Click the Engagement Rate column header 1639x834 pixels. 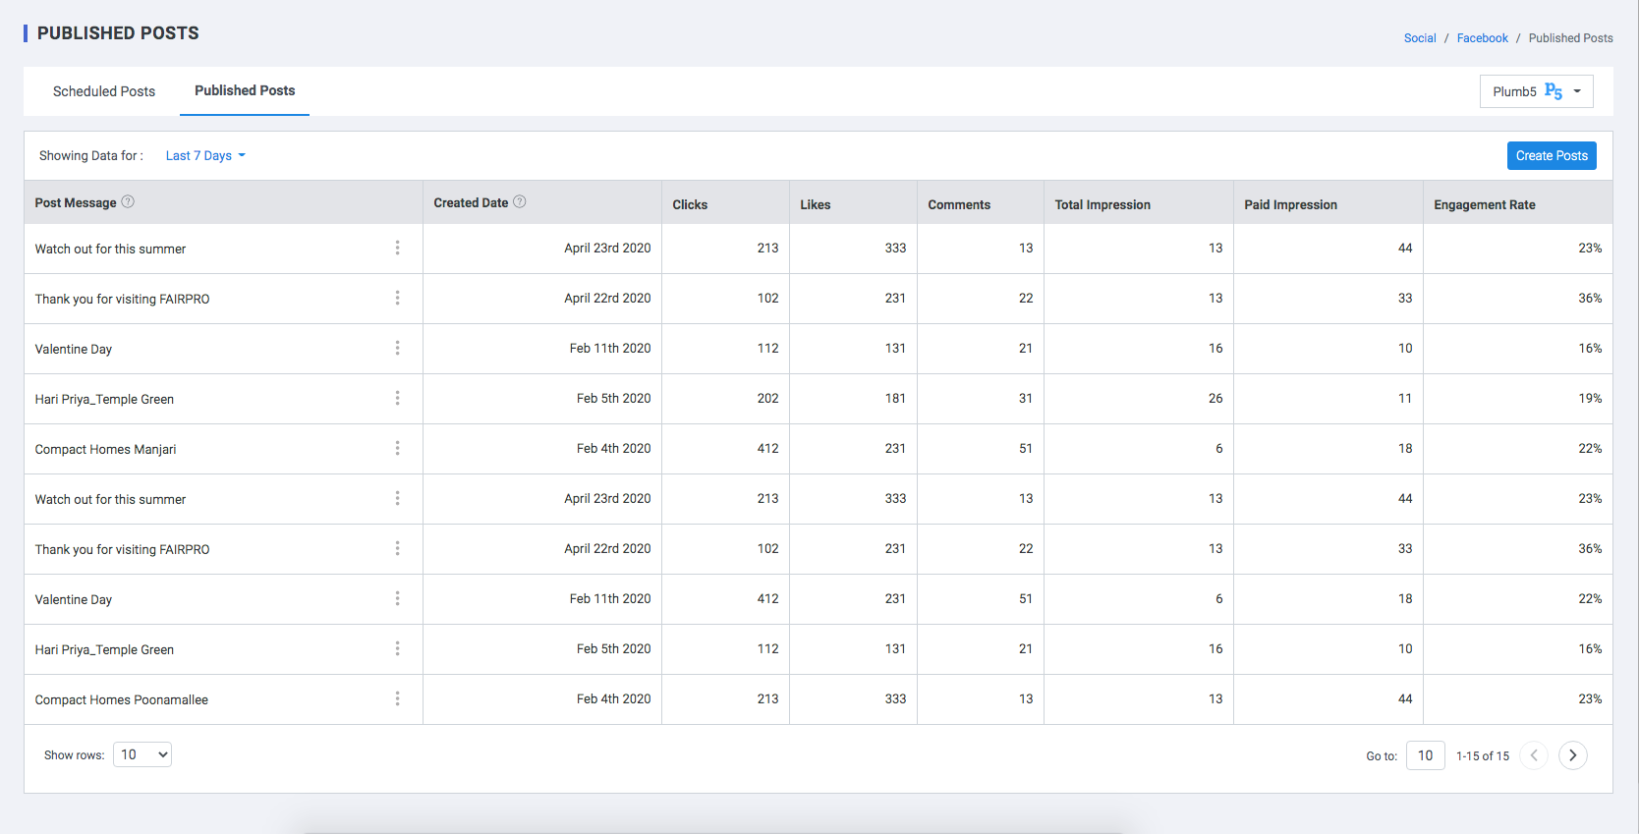pos(1484,204)
